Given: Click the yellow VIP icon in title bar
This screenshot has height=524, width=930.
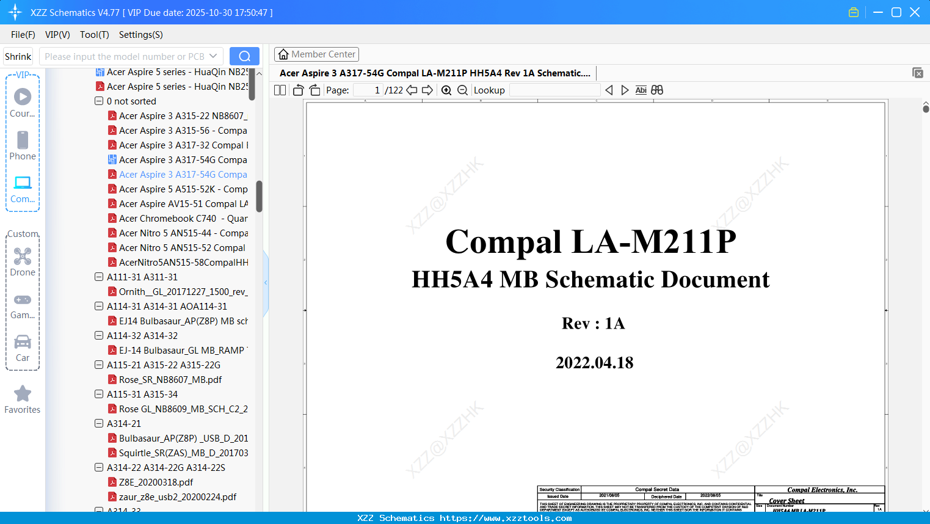Looking at the screenshot, I should 854,12.
